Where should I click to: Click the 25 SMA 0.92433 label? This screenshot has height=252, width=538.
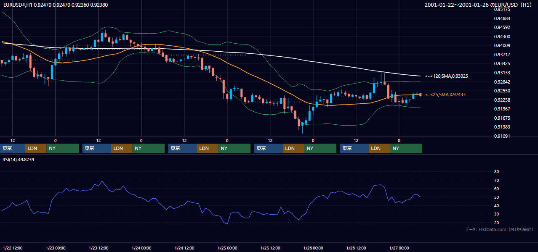445,94
